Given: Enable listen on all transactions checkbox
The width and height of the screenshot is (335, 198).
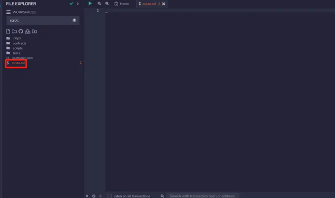Looking at the screenshot, I should point(109,196).
